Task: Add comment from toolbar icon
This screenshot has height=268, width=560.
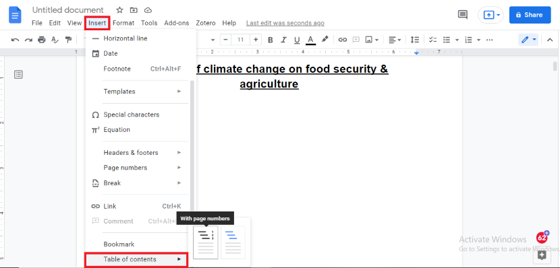Action: (356, 40)
